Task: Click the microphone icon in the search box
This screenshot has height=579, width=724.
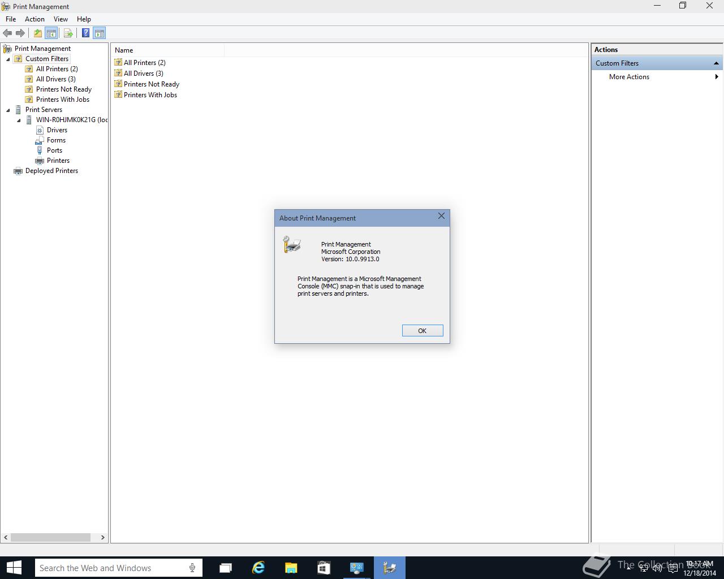Action: click(192, 568)
